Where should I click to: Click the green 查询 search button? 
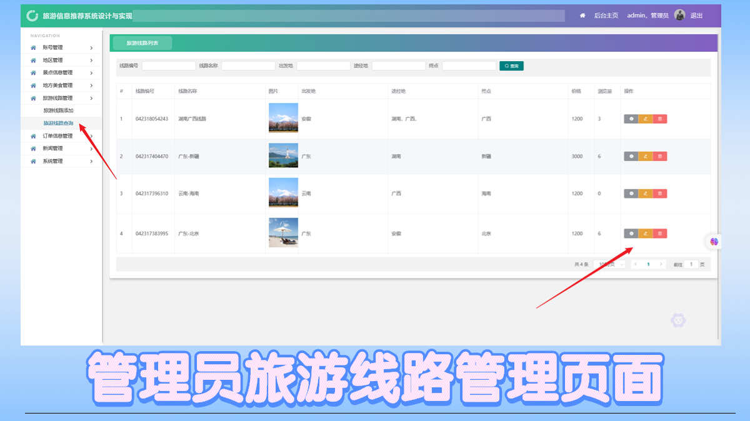coord(511,65)
